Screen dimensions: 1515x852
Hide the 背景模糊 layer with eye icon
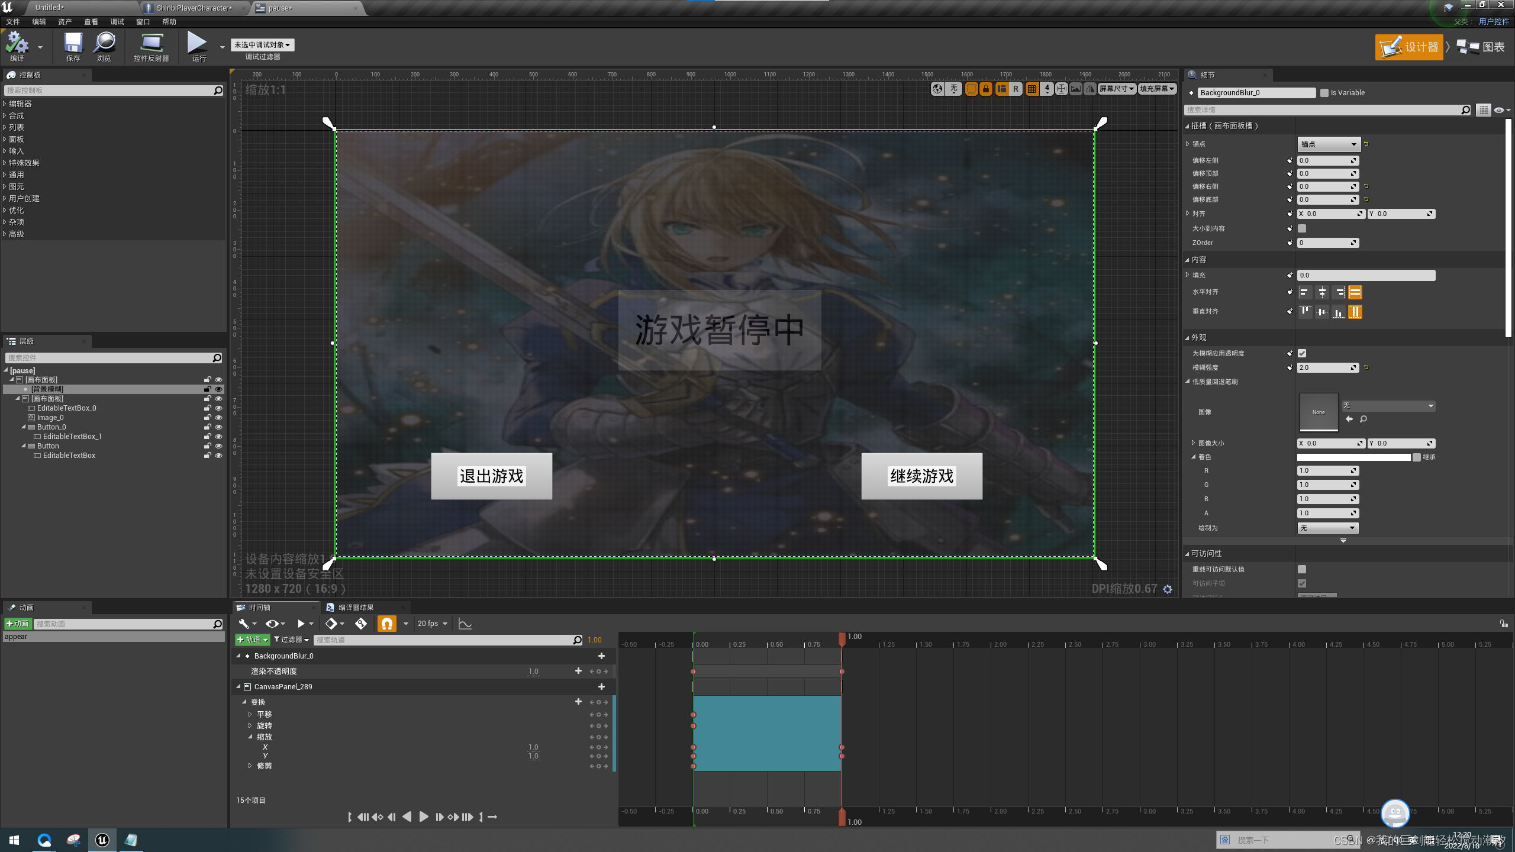point(218,389)
